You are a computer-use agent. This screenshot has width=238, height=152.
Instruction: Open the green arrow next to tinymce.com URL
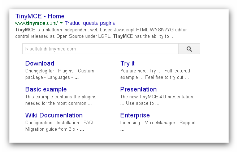pos(61,23)
